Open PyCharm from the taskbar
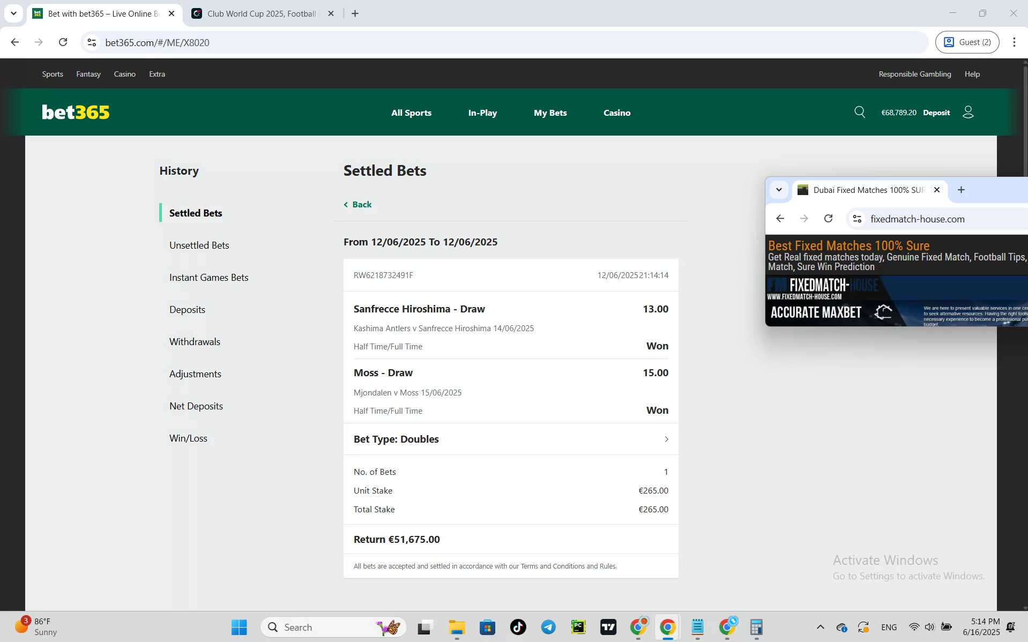 click(x=578, y=627)
